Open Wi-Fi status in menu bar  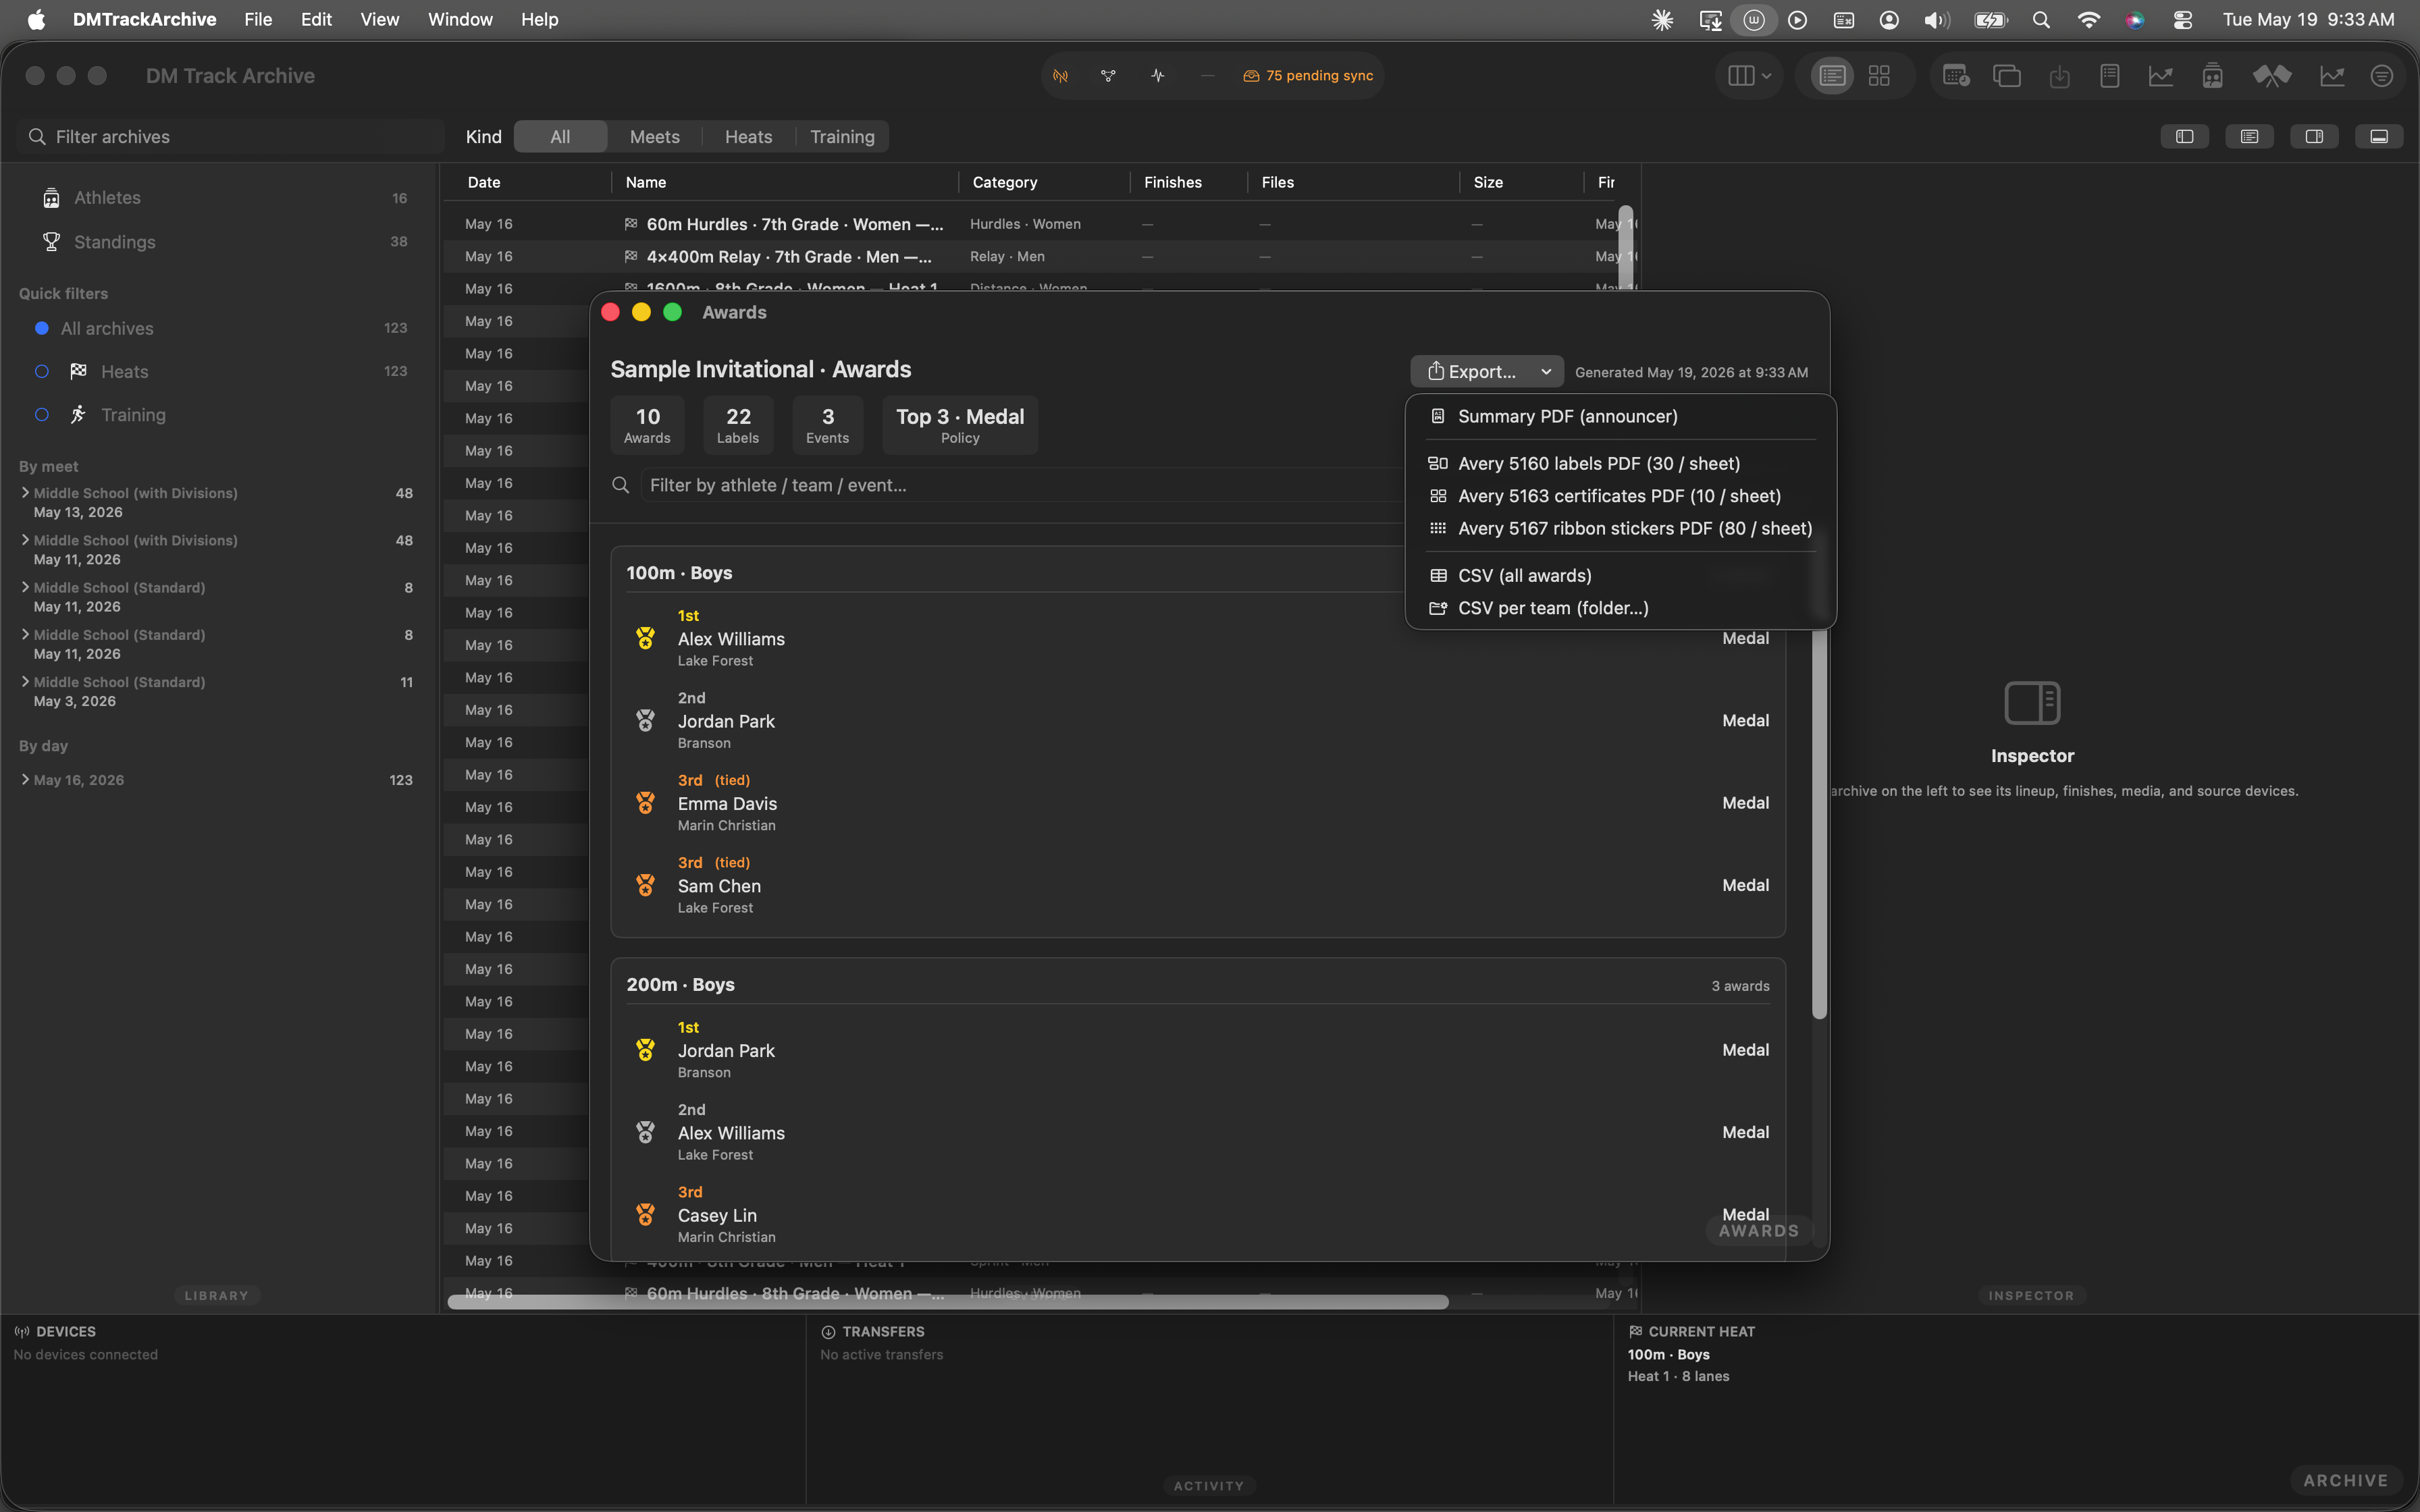(2088, 20)
